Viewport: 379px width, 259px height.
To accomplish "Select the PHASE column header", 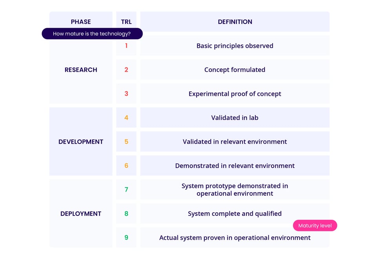I will point(81,22).
